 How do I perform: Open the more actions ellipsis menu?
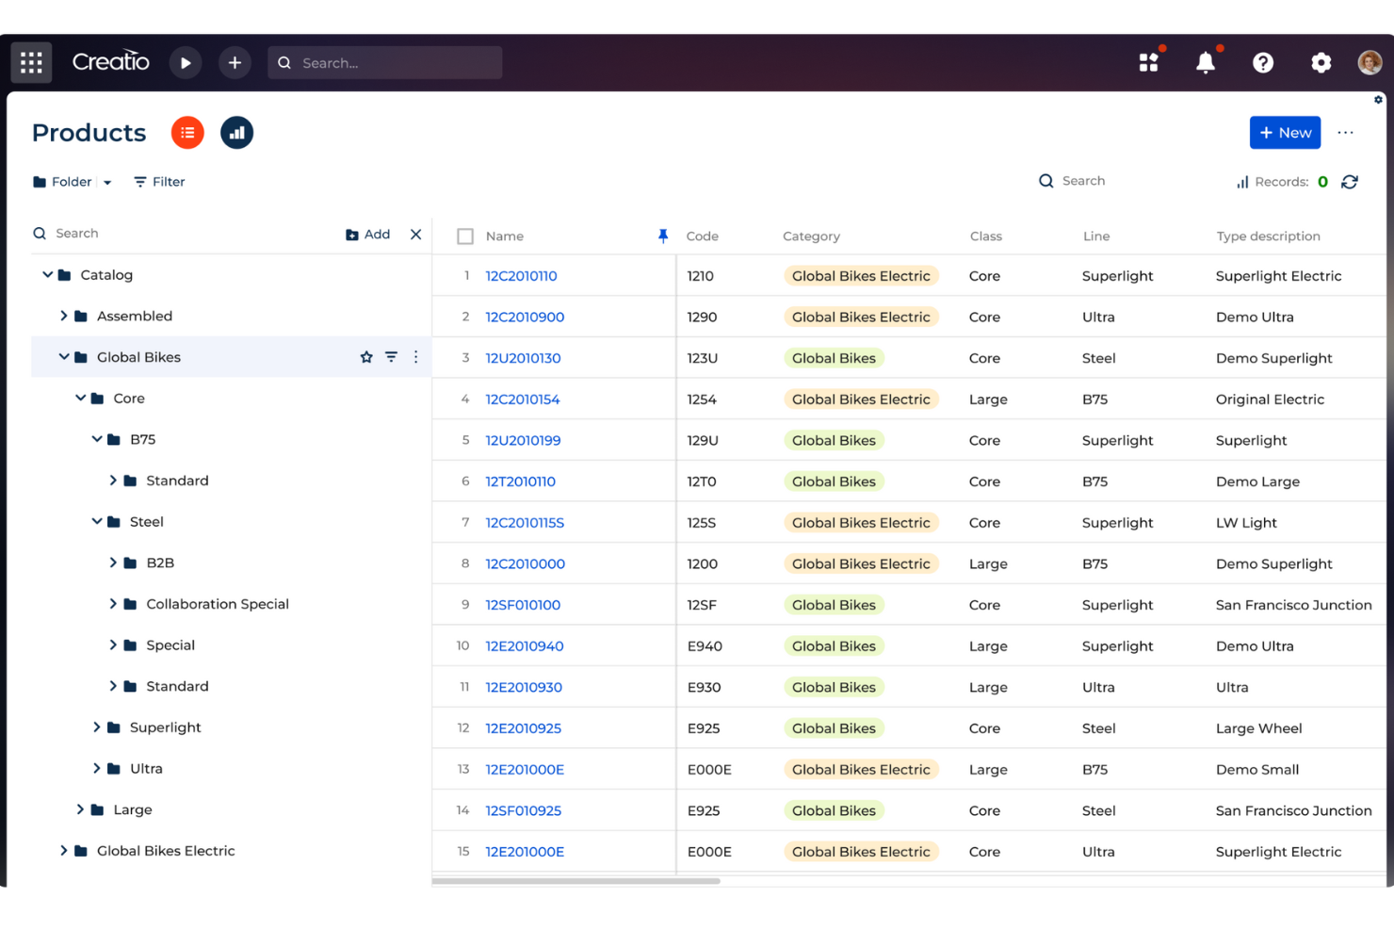[x=1345, y=133]
